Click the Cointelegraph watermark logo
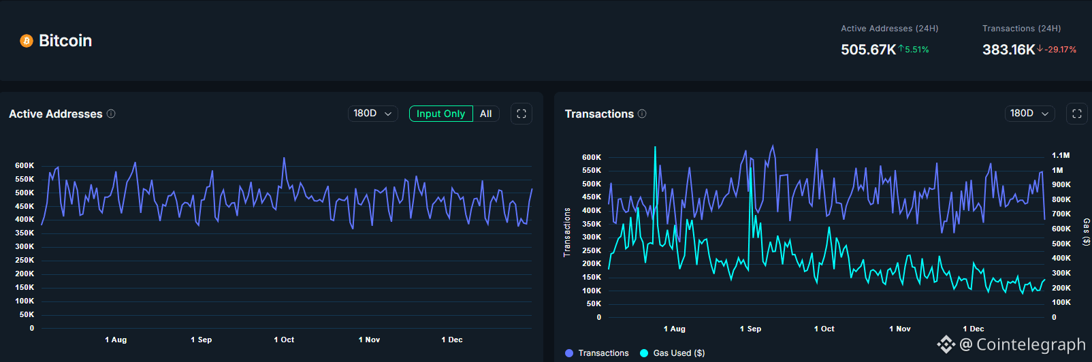The width and height of the screenshot is (1092, 362). pyautogui.click(x=946, y=345)
